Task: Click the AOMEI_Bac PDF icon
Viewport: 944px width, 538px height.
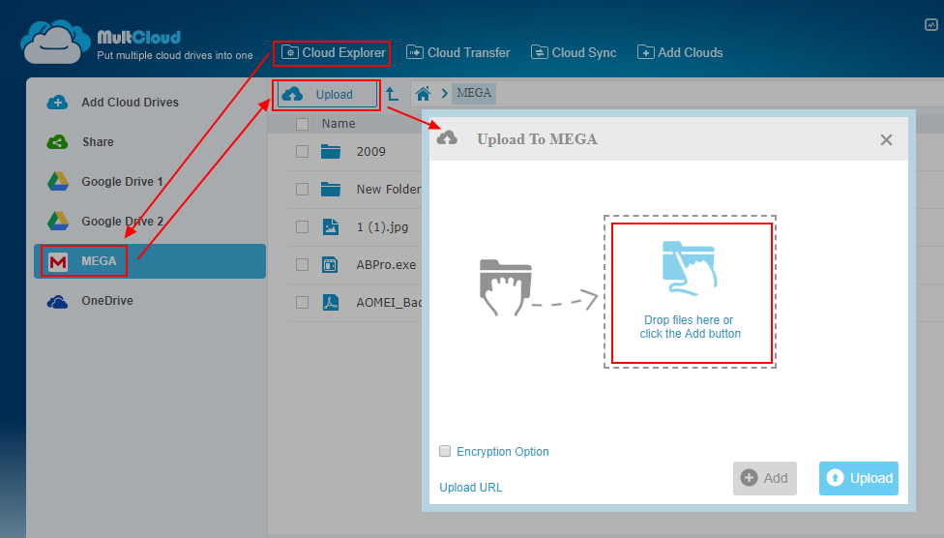Action: (331, 303)
